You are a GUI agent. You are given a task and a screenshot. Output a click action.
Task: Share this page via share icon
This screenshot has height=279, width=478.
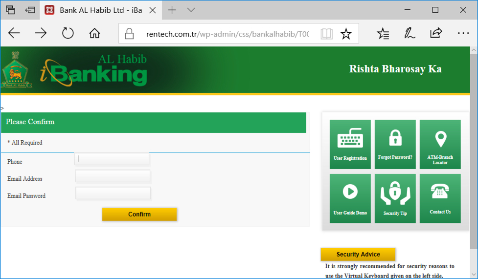pyautogui.click(x=436, y=33)
